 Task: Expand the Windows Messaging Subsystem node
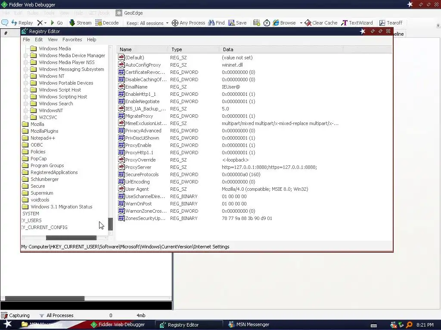click(25, 69)
